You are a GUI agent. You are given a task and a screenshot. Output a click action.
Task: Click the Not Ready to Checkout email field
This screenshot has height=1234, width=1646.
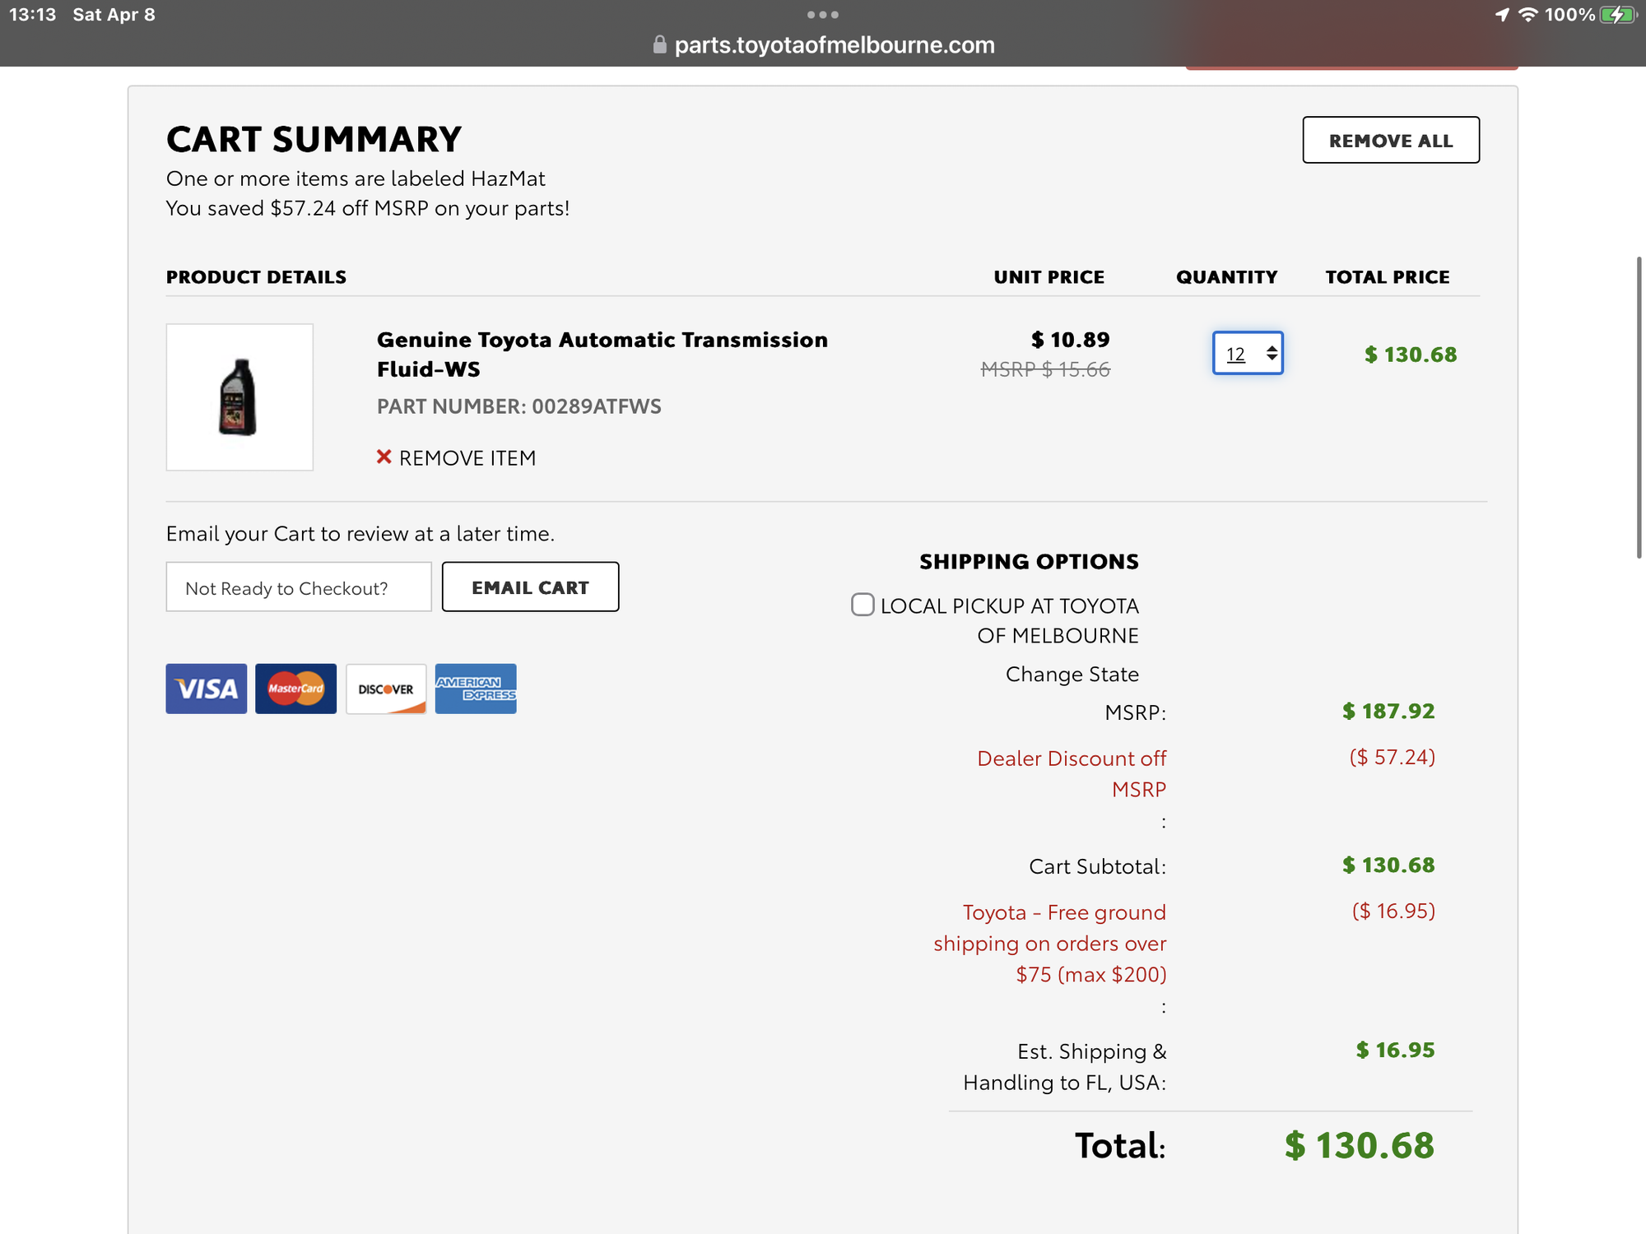[299, 587]
